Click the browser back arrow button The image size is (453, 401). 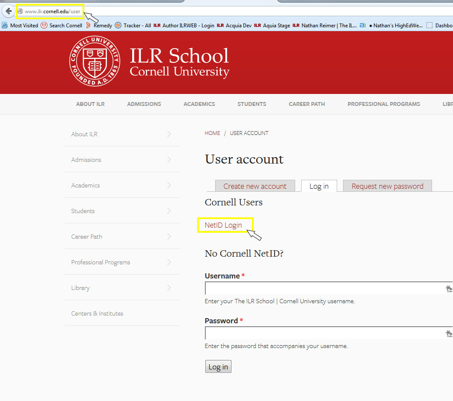click(x=9, y=11)
